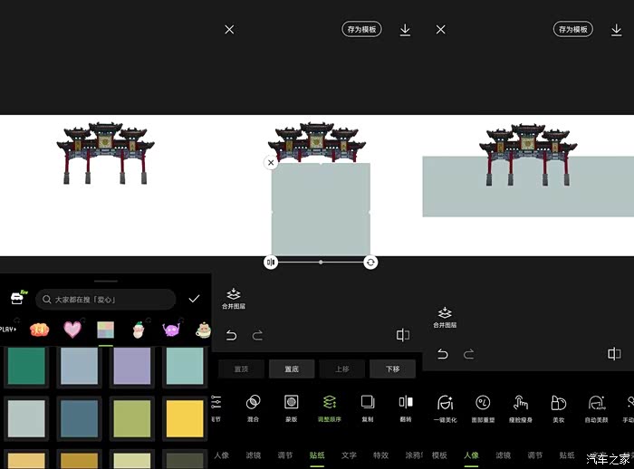Select the 蒙版 mask tool
This screenshot has width=634, height=469.
[x=291, y=402]
